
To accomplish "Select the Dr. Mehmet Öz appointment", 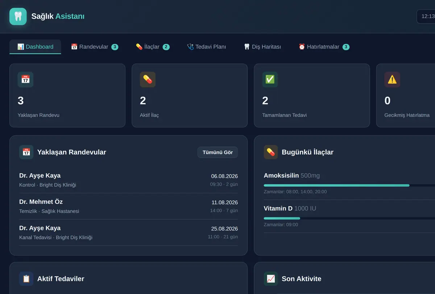I will (x=128, y=206).
